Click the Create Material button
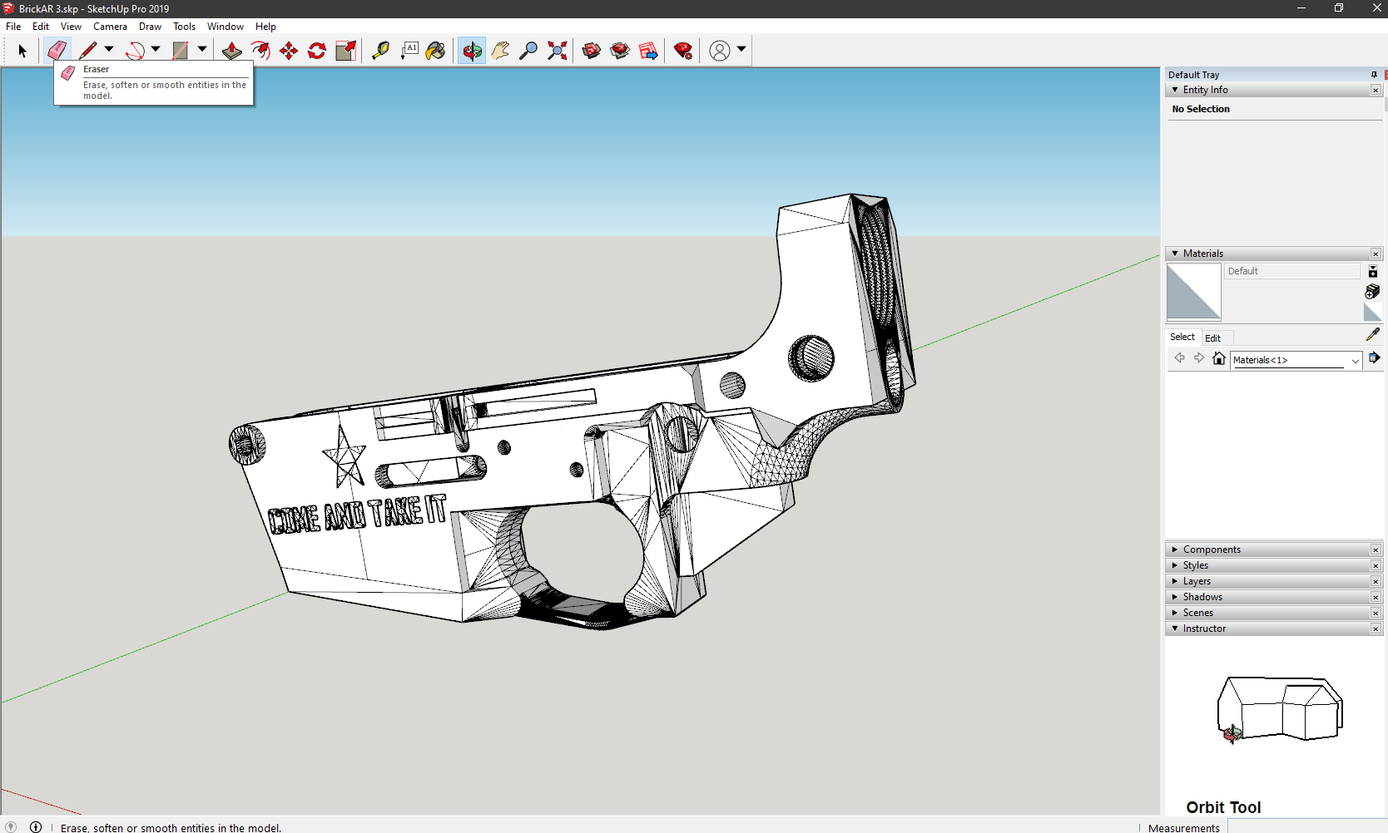The image size is (1388, 833). point(1372,291)
